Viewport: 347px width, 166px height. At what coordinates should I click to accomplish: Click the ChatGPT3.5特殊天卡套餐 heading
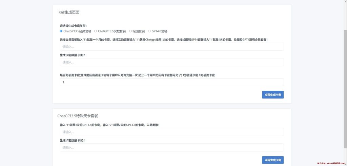(78, 116)
